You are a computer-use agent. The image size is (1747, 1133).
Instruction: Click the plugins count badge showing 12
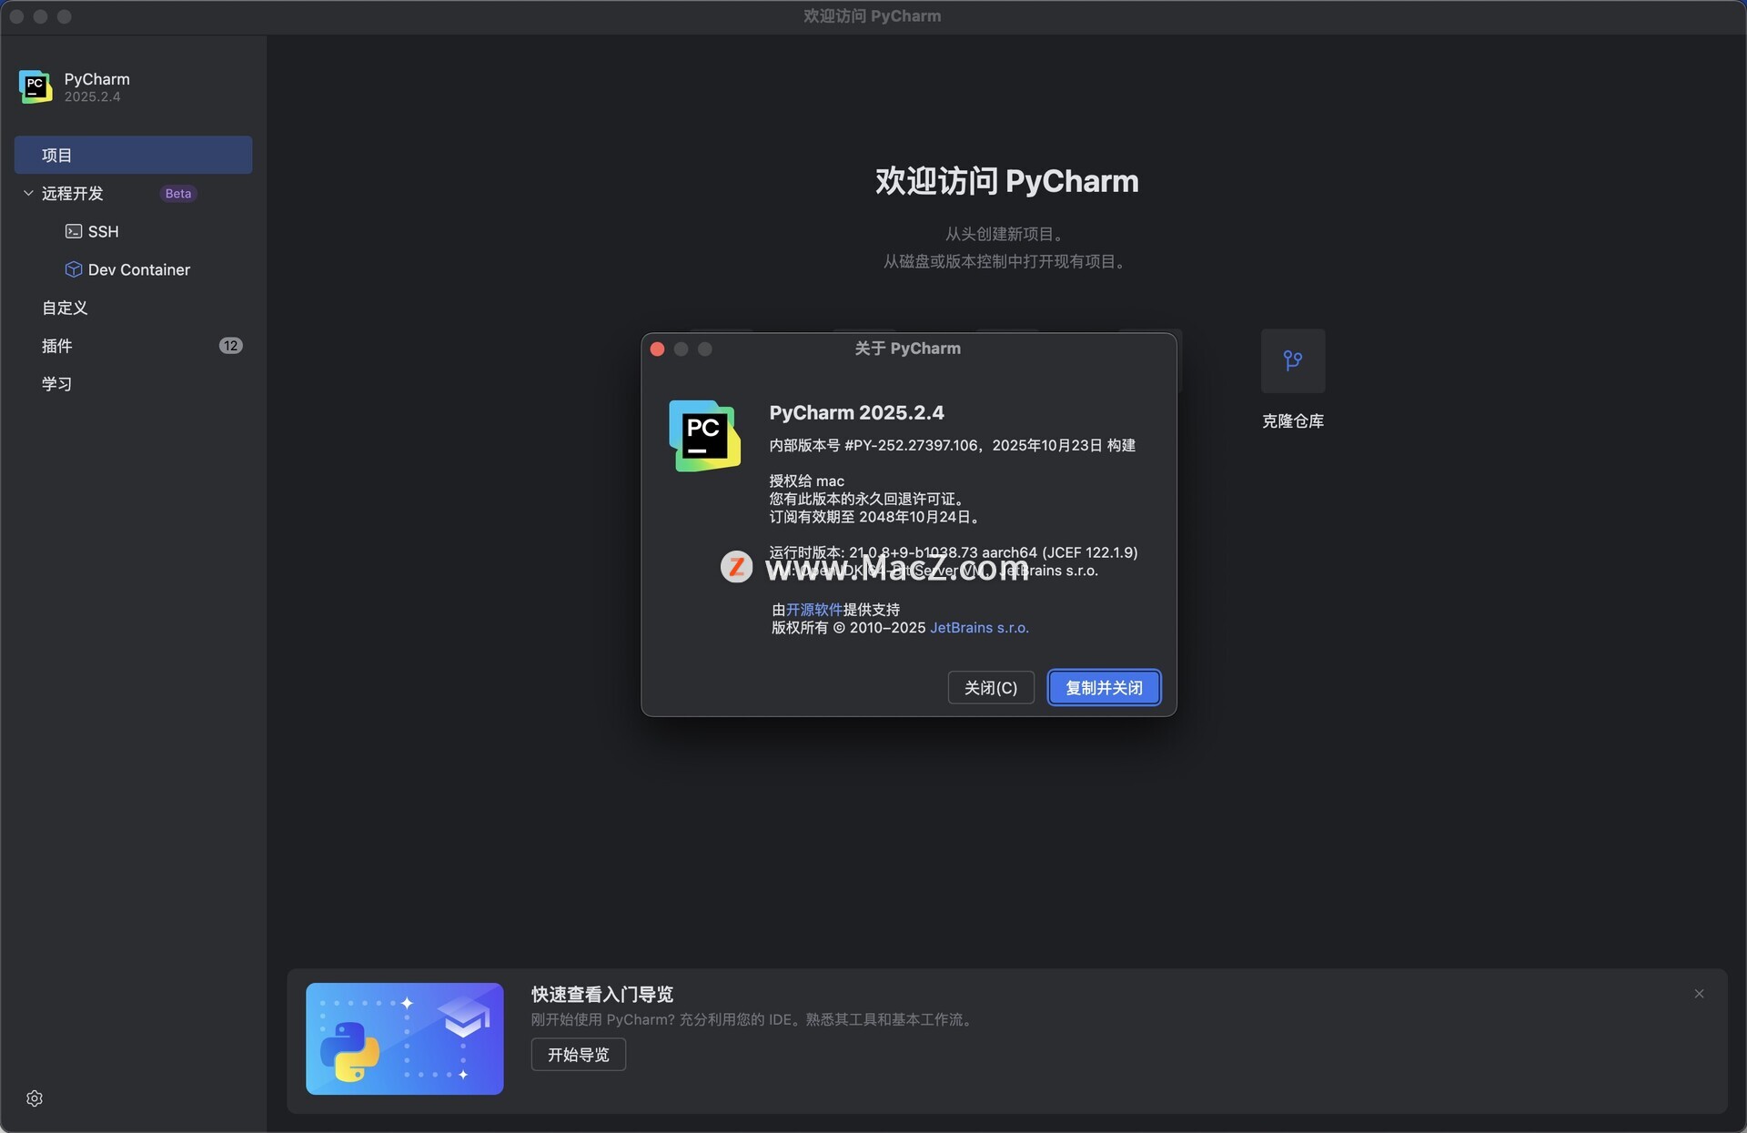(x=230, y=346)
